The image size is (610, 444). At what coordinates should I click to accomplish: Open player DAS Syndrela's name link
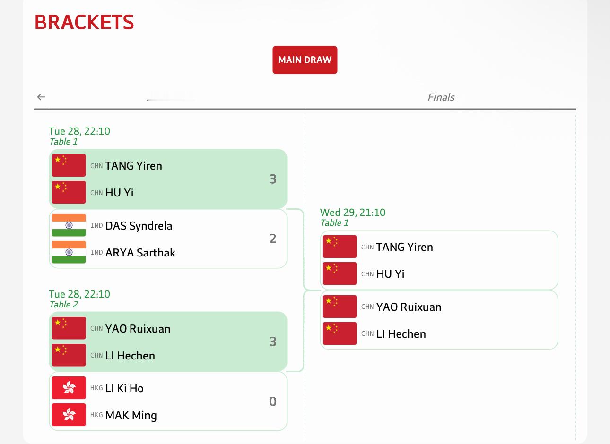(x=139, y=226)
